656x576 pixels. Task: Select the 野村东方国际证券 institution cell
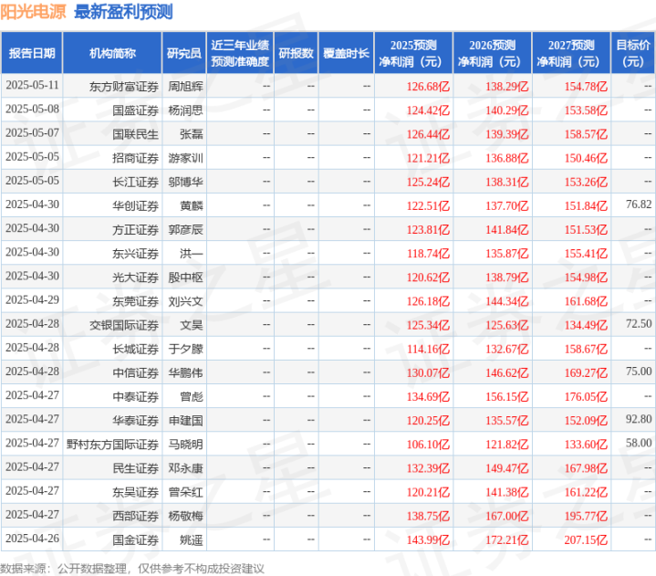[112, 445]
